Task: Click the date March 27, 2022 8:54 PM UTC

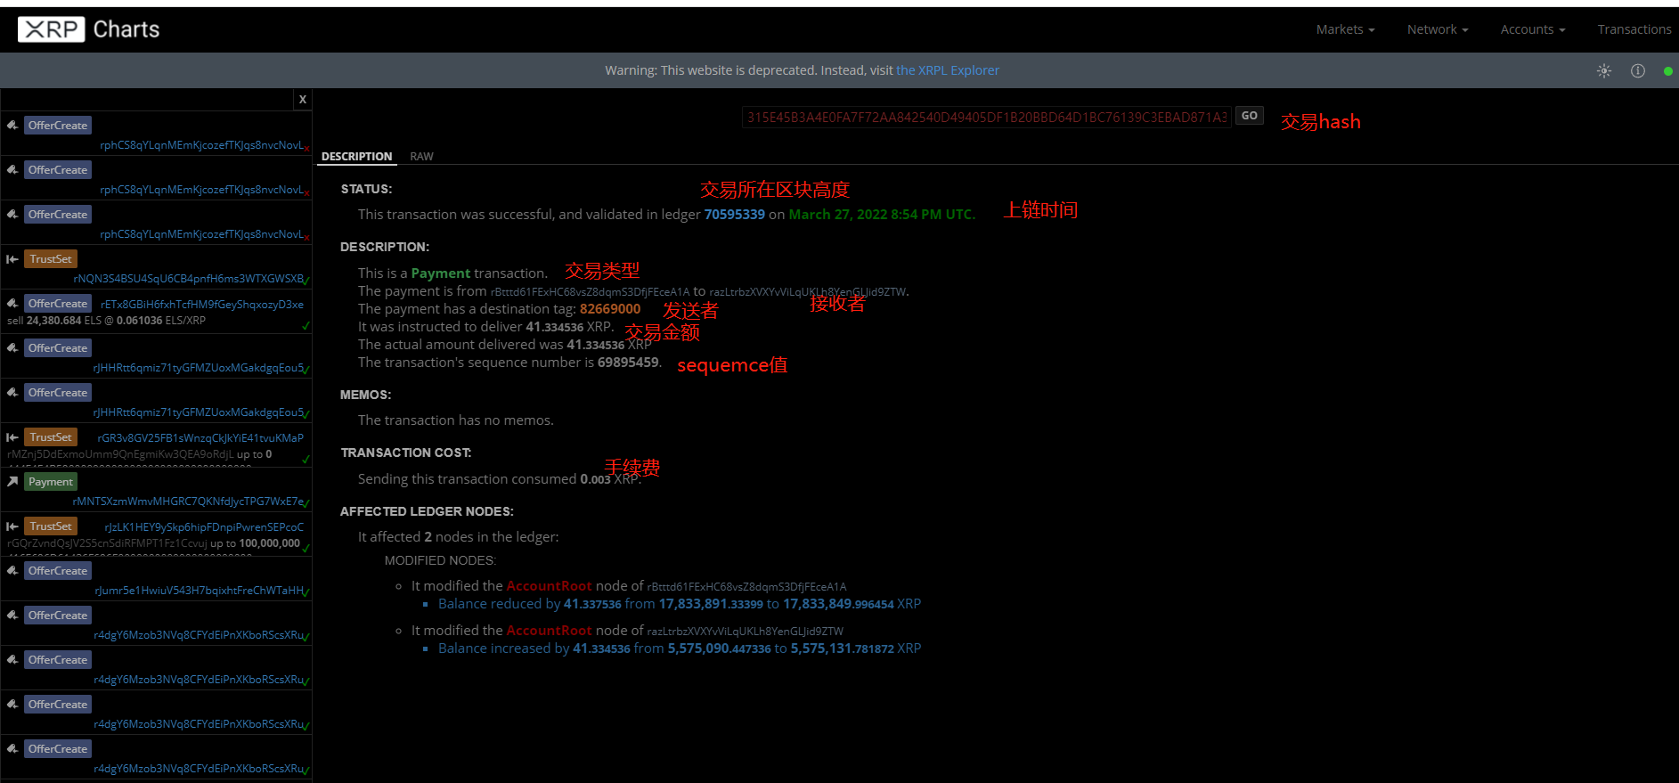Action: click(882, 215)
